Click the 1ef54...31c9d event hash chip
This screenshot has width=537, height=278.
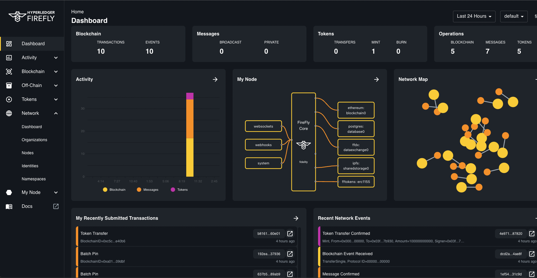click(511, 274)
